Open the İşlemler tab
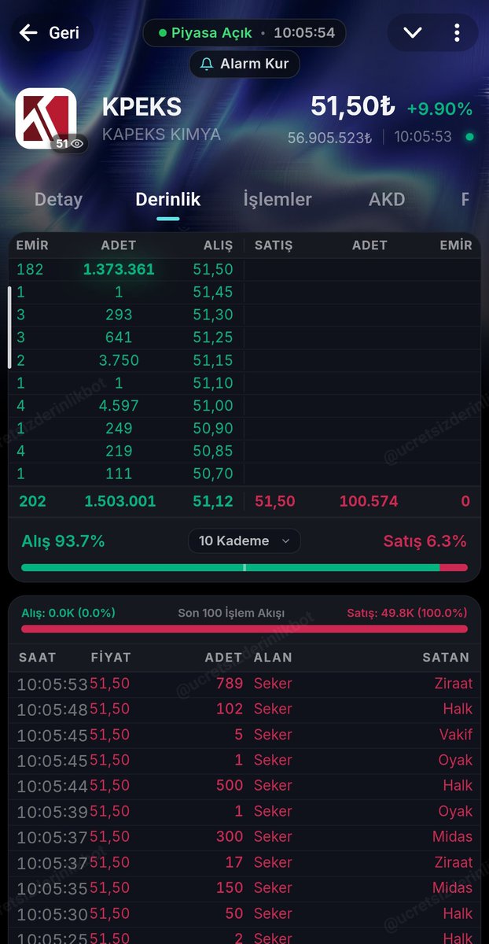489x944 pixels. (x=278, y=200)
